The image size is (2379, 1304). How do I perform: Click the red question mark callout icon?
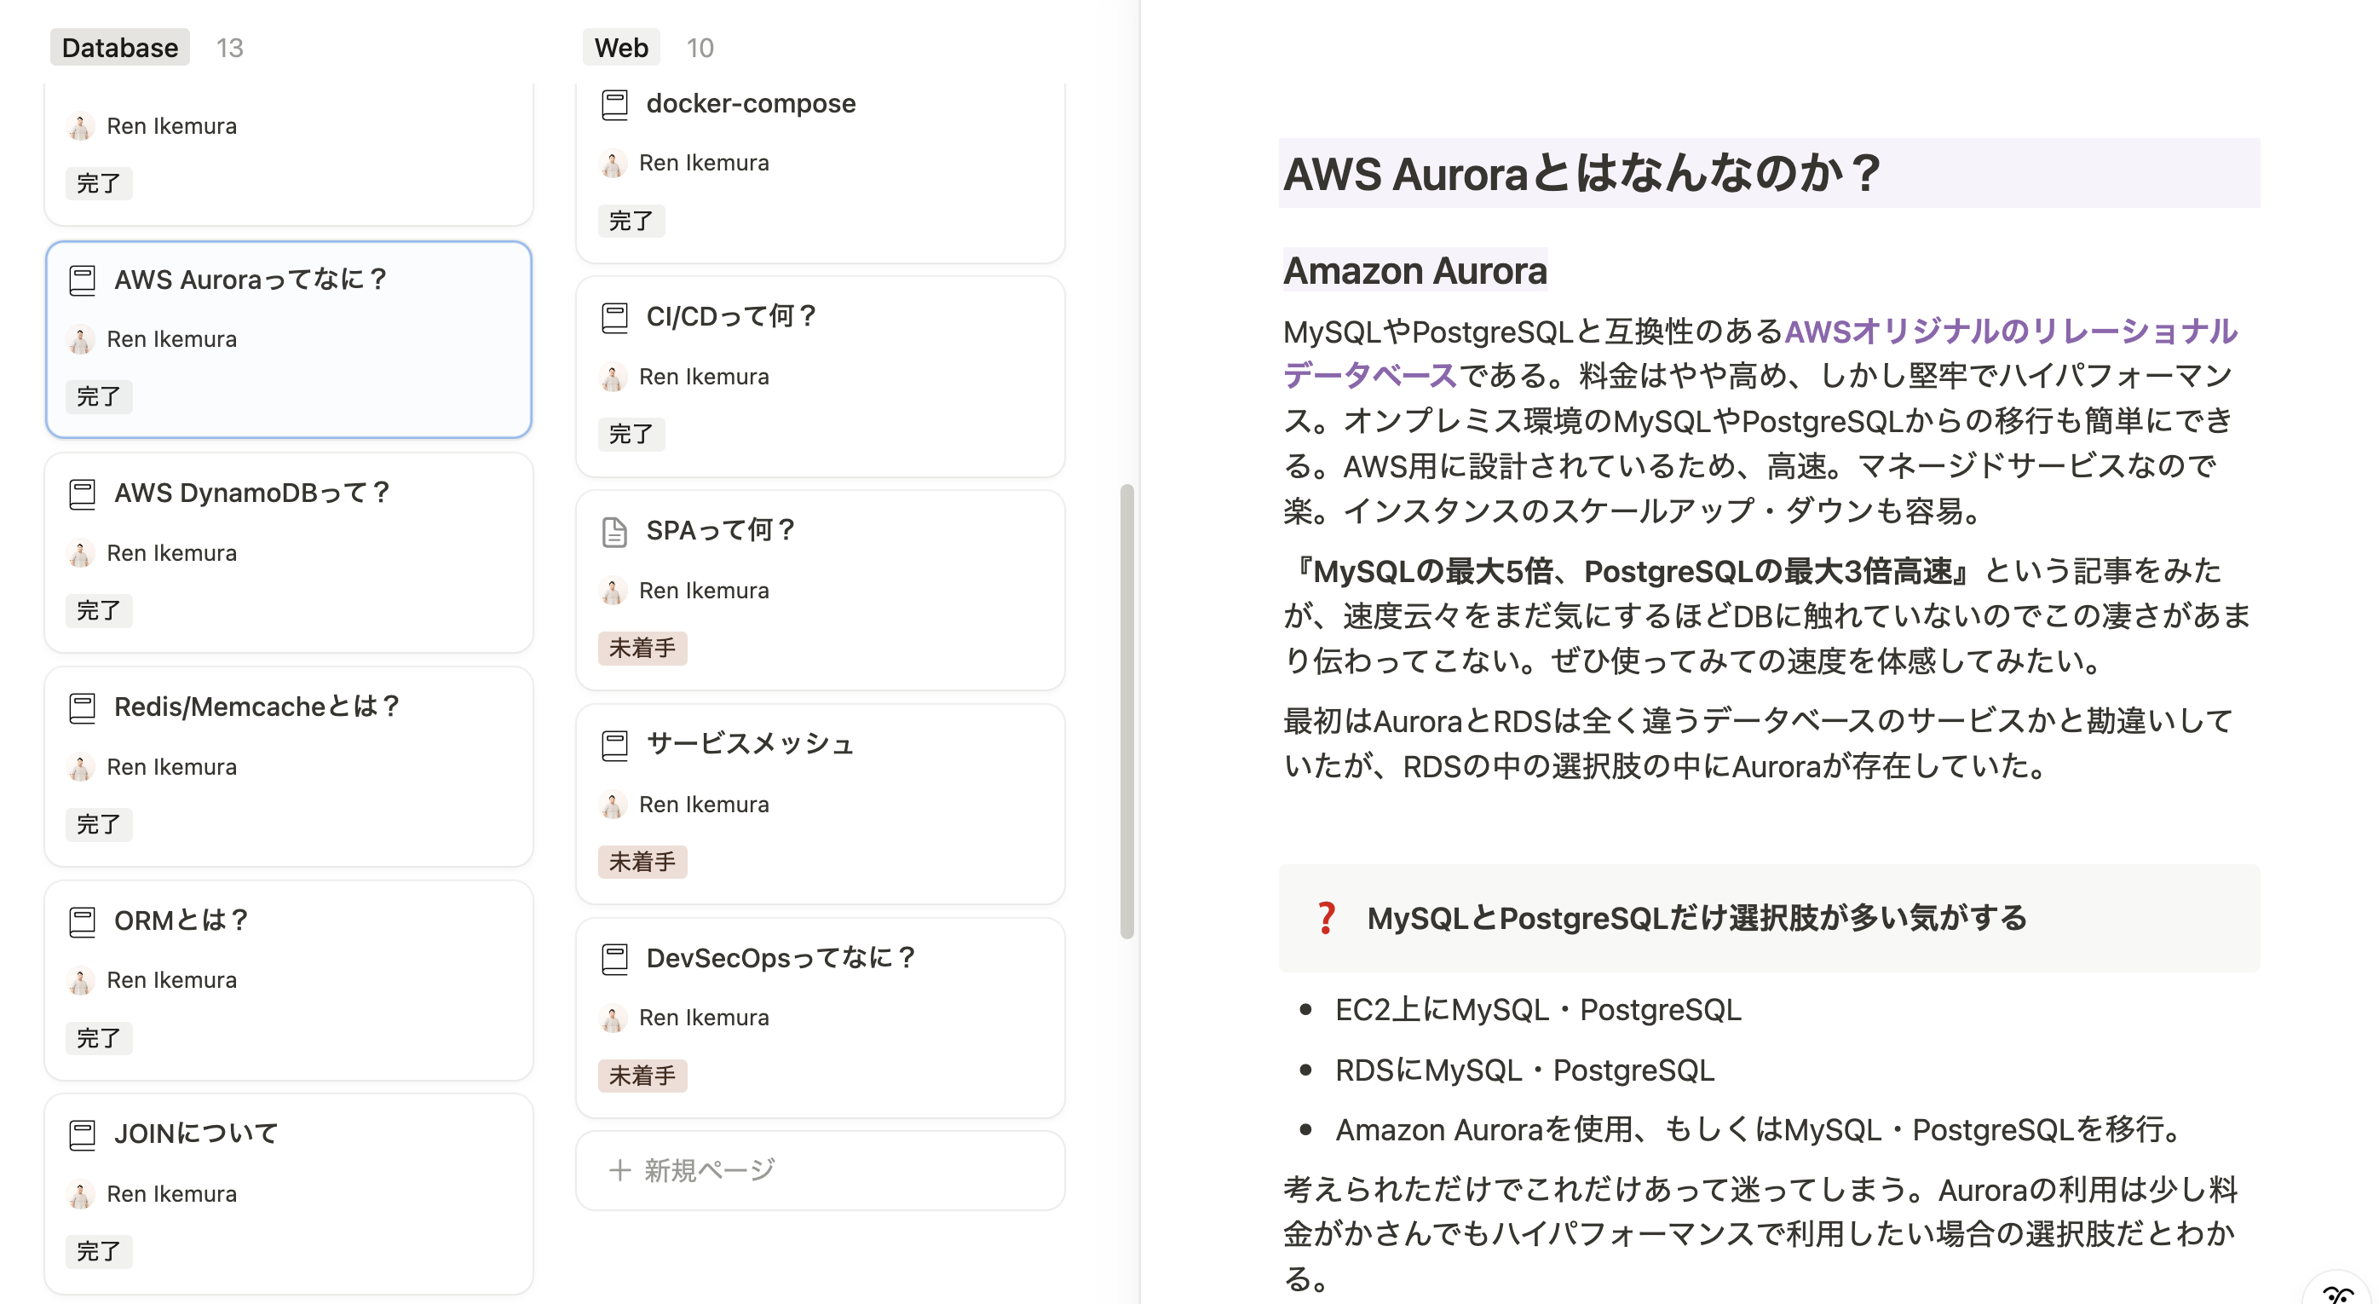[1325, 918]
